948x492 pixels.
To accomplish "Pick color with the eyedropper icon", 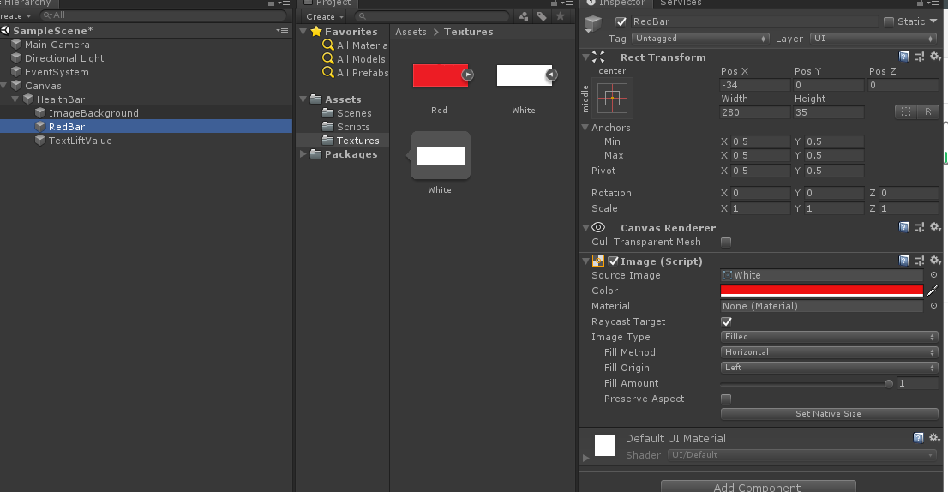I will pos(933,291).
